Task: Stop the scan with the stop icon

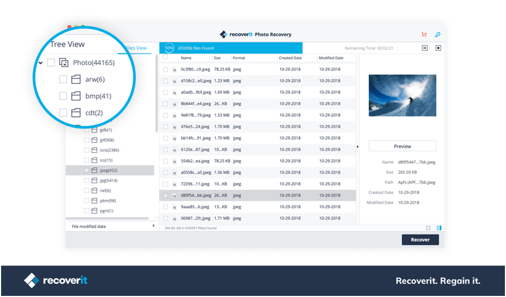Action: (438, 48)
